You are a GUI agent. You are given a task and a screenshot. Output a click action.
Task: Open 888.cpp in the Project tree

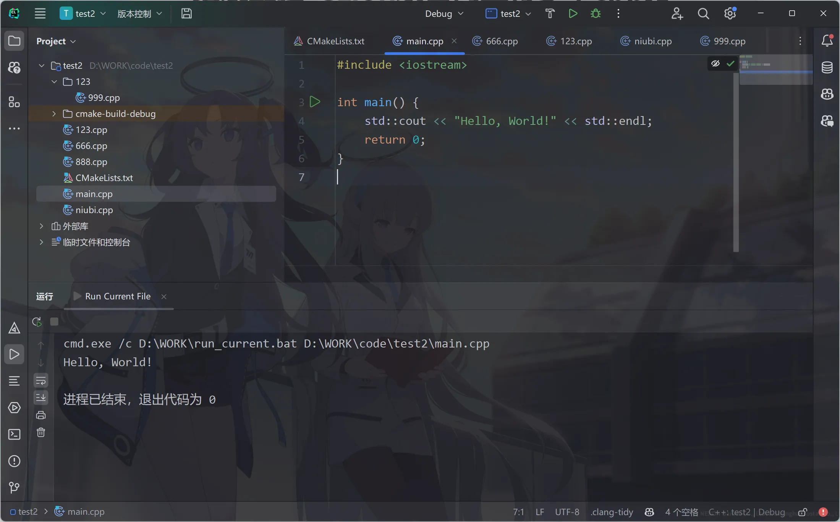pos(91,162)
